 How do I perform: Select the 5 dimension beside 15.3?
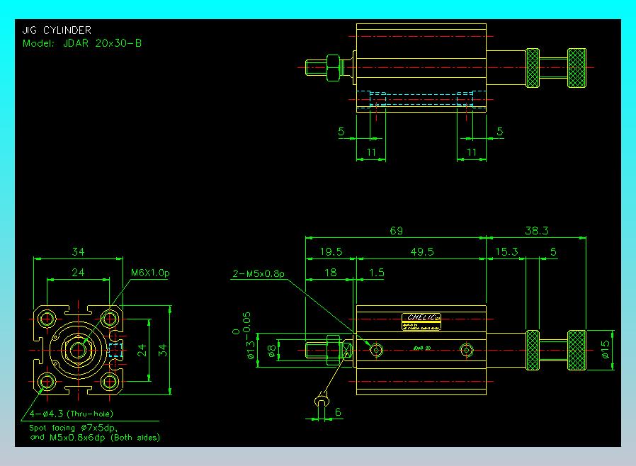pos(553,252)
